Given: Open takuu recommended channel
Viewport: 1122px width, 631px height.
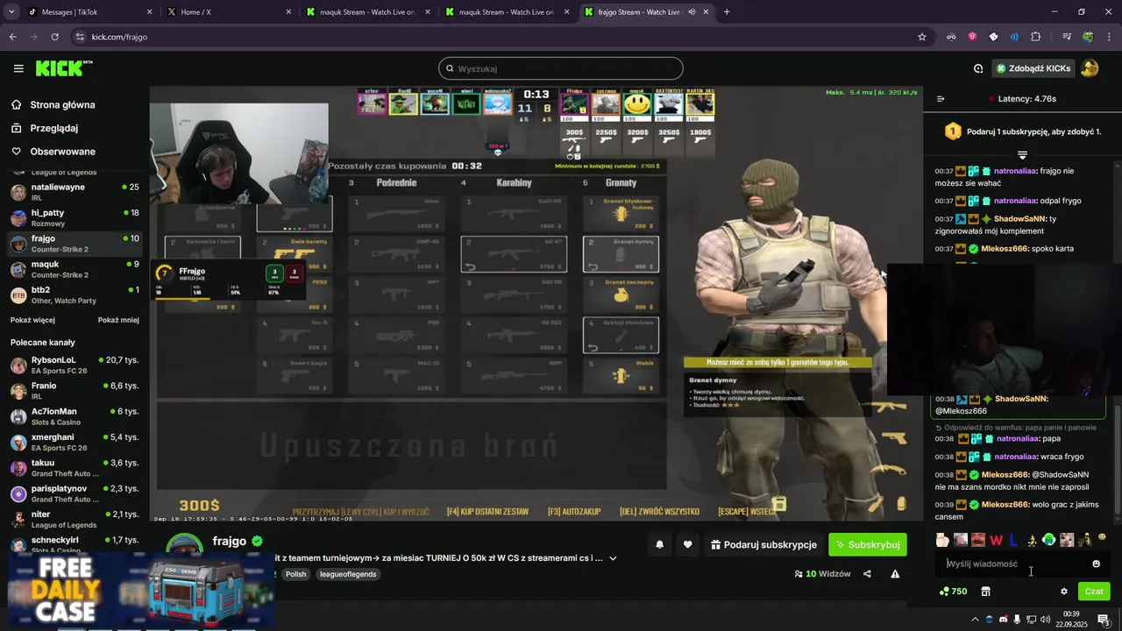Looking at the screenshot, I should pyautogui.click(x=75, y=468).
